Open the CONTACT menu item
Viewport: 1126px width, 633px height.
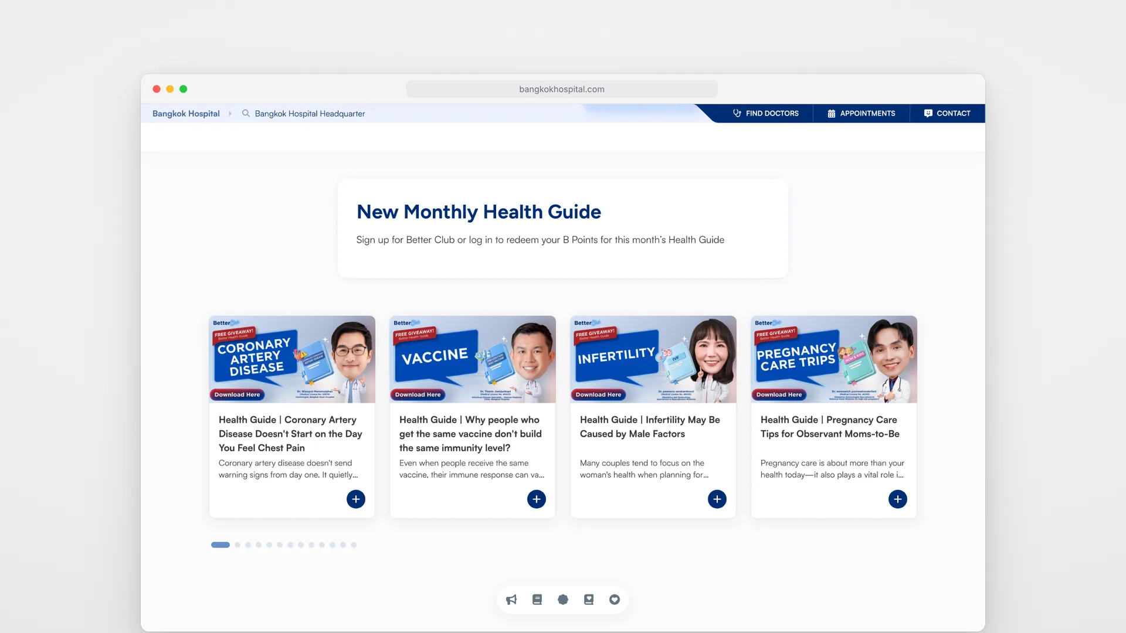(947, 113)
